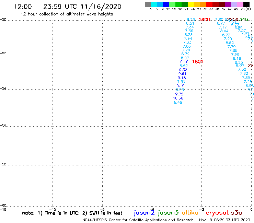Screen dimensions: 254x223
Task: Click the 8.52 wave height value
Action: point(230,43)
